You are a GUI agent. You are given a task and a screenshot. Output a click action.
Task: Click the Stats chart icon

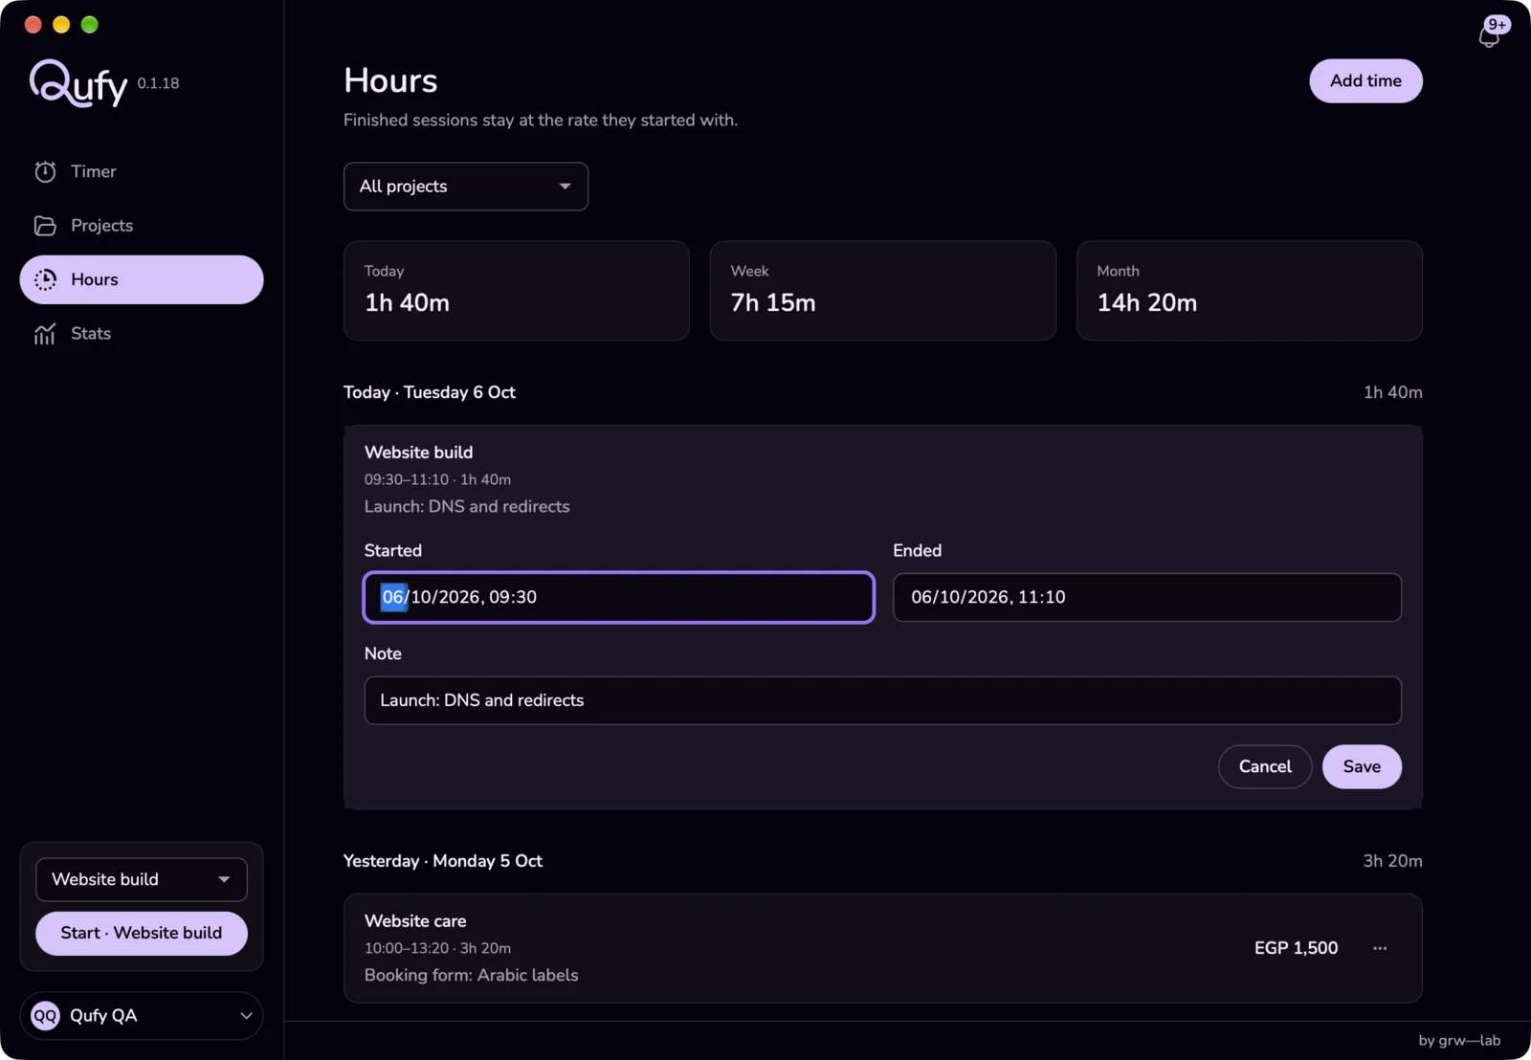45,334
